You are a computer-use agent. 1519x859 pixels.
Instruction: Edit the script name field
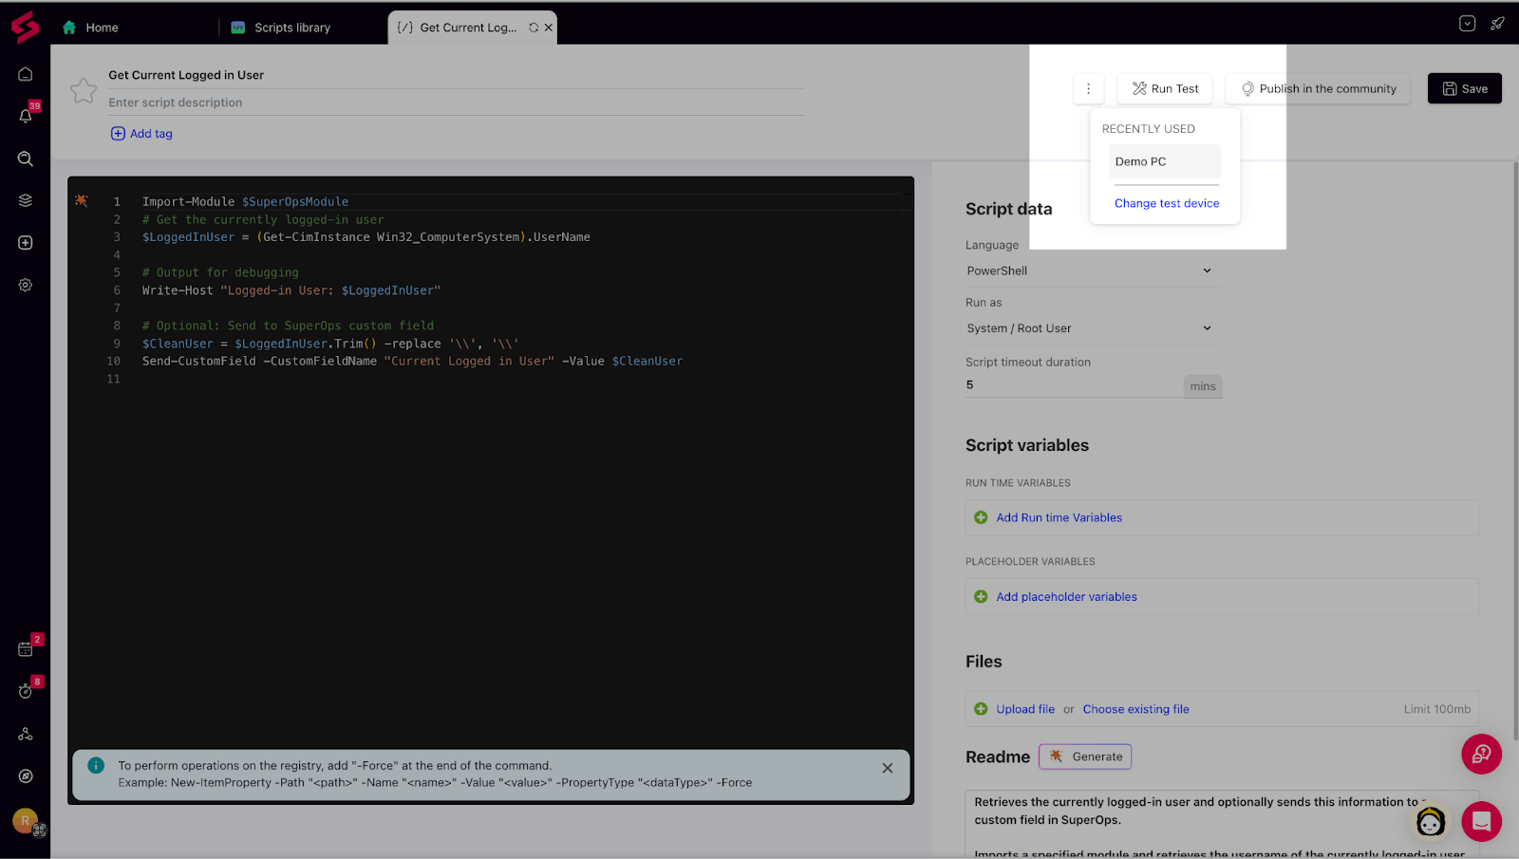tap(456, 75)
